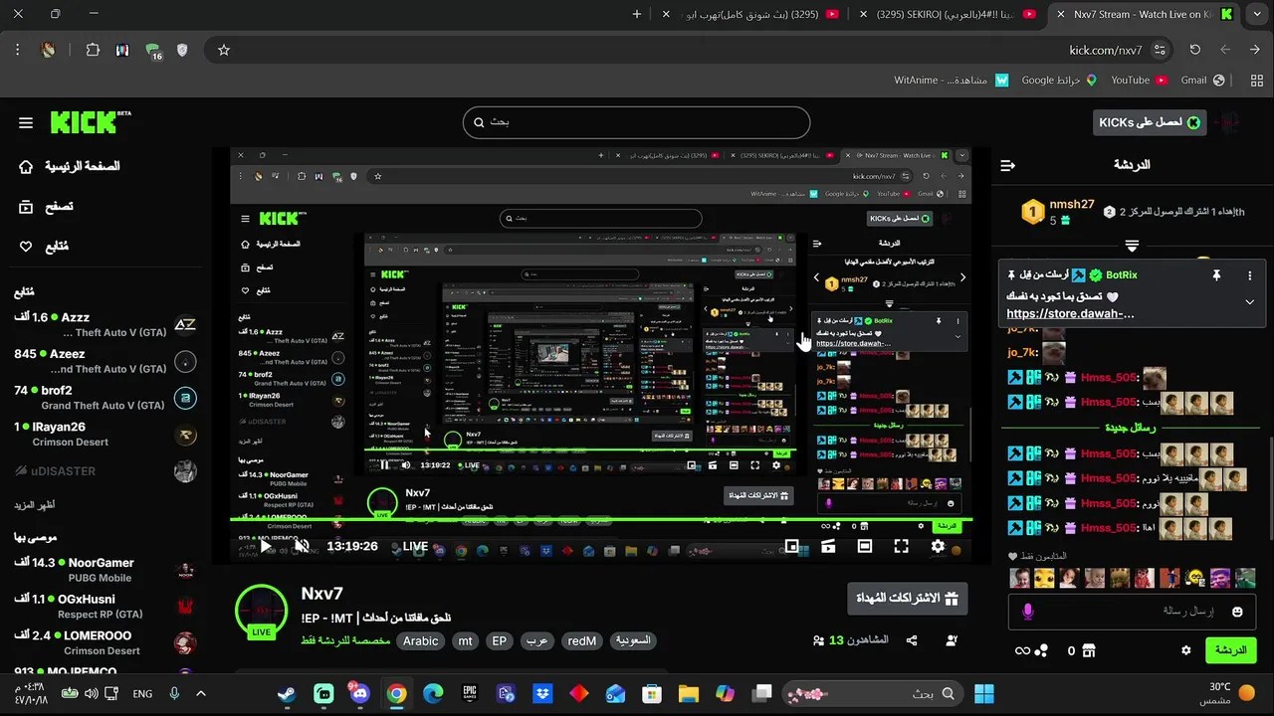Viewport: 1274px width, 716px height.
Task: Bookmark this page with star
Action: 224,50
